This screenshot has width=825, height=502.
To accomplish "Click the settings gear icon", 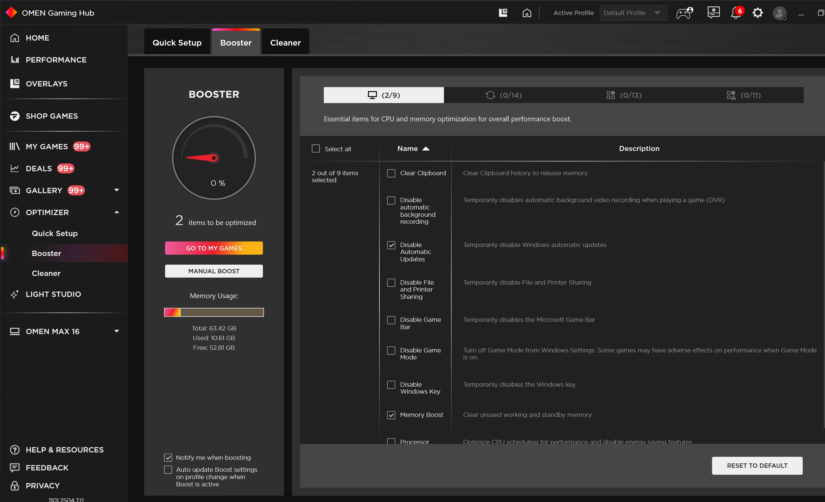I will tap(757, 13).
